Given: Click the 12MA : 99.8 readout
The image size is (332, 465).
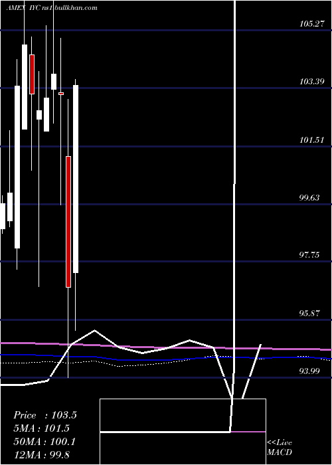Looking at the screenshot, I should (x=41, y=454).
